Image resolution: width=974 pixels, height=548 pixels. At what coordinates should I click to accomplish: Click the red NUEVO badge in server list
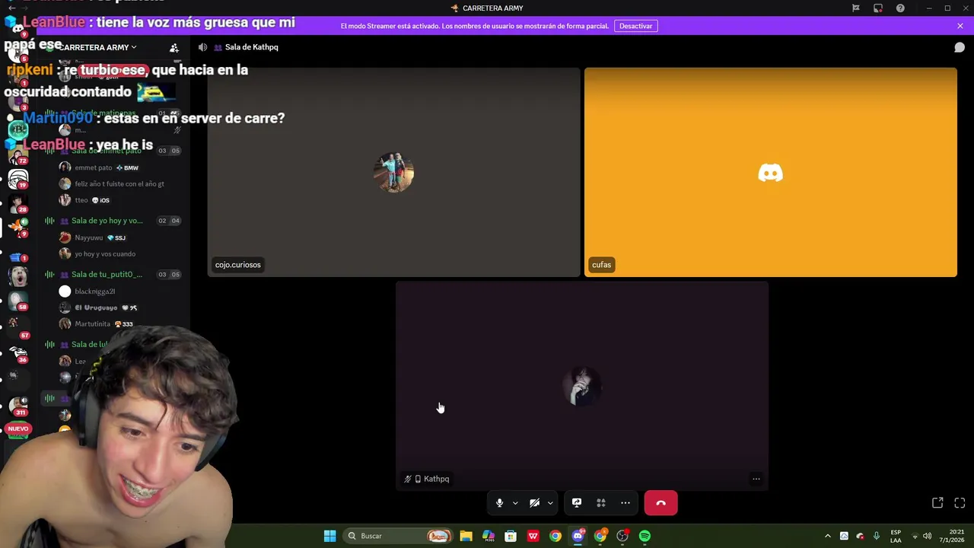tap(18, 429)
